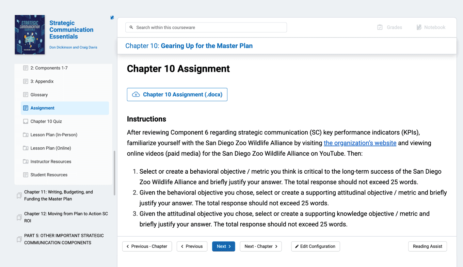The width and height of the screenshot is (463, 267).
Task: Click the bookmark icon beside Chapter 11
Action: coord(19,196)
